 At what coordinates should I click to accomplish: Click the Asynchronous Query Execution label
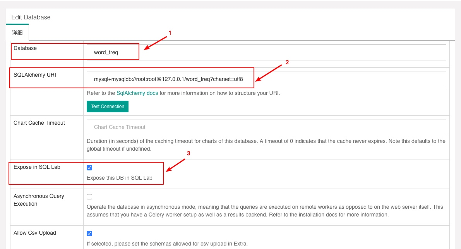(x=39, y=200)
